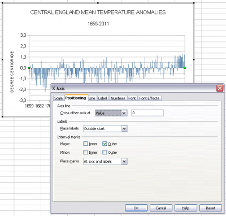The image size is (226, 216).
Task: Click the 3,0 y-axis label
Action: coord(23,35)
